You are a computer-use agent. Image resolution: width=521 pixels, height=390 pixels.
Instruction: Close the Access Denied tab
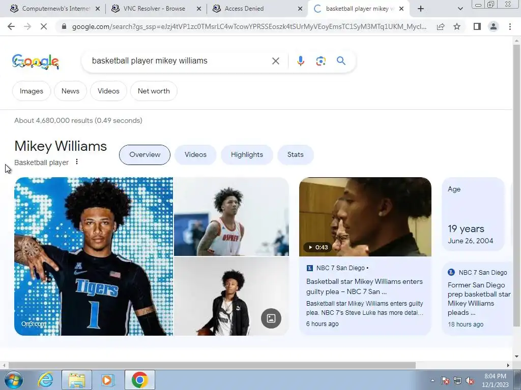[x=300, y=9]
